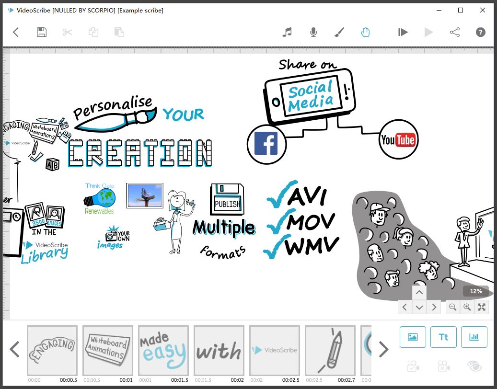
Task: Save the scribe with floppy disk icon
Action: 42,32
